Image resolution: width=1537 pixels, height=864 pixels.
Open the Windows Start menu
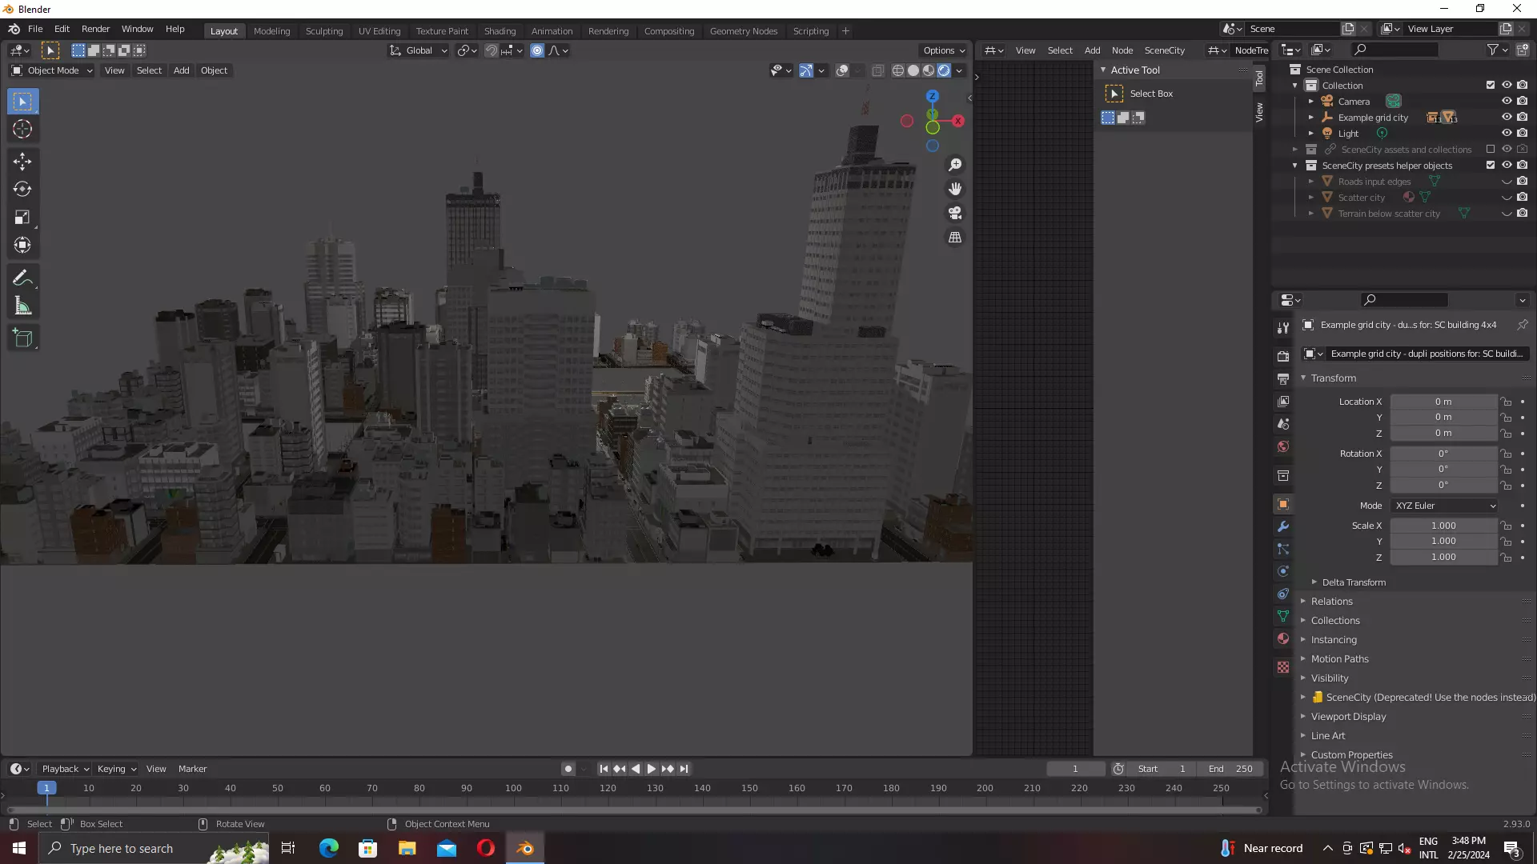tap(19, 848)
